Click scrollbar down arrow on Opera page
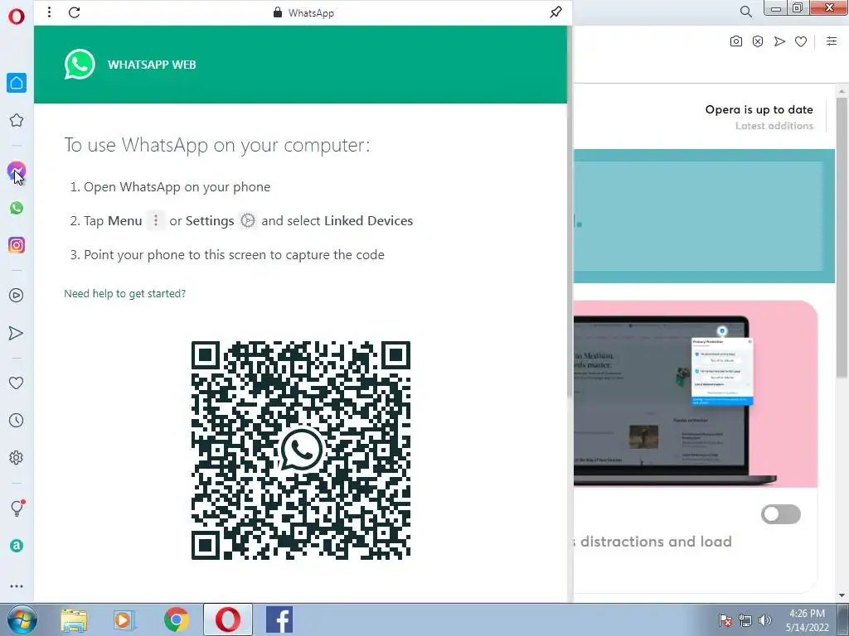Image resolution: width=849 pixels, height=636 pixels. point(842,595)
